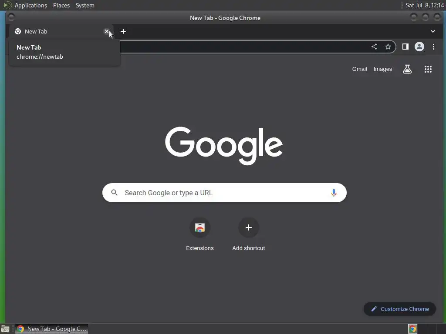Open the System menu
Viewport: 446px width, 334px height.
coord(85,5)
